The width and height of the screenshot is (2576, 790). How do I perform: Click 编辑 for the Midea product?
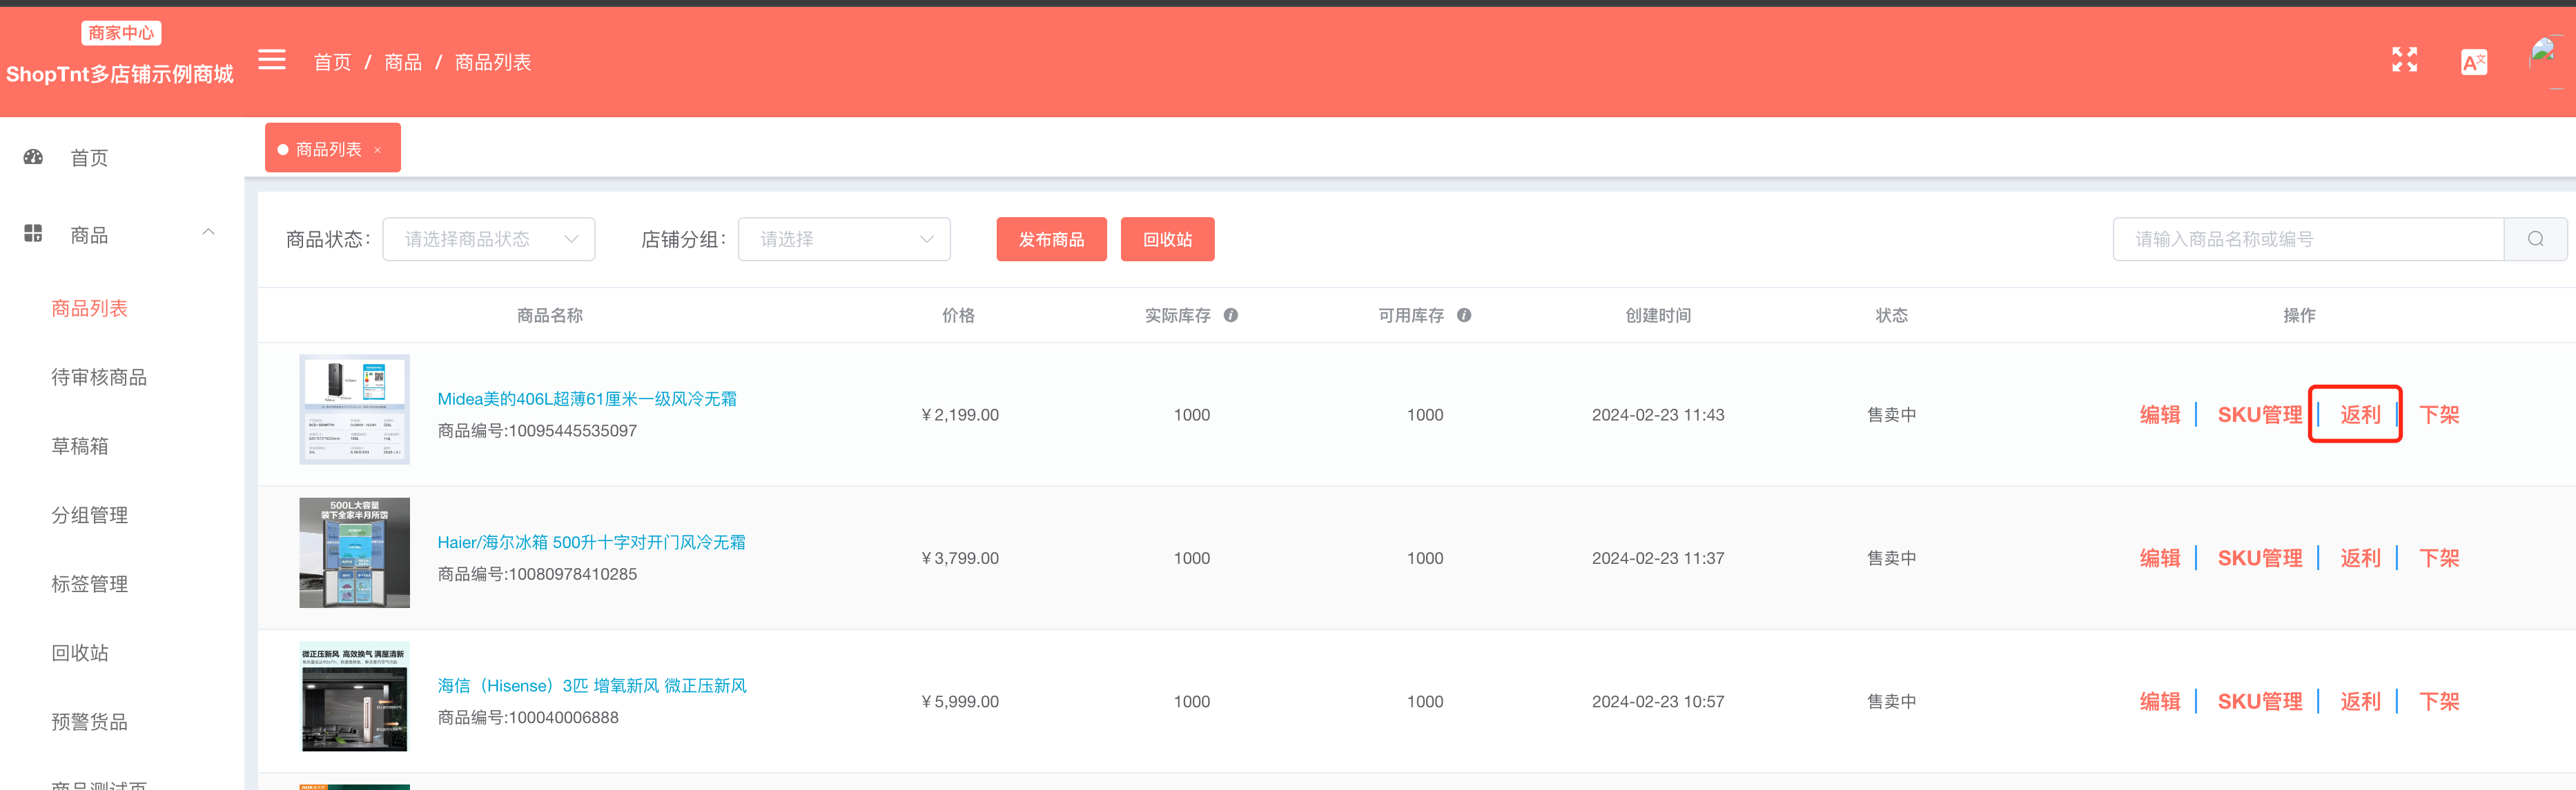(2159, 414)
